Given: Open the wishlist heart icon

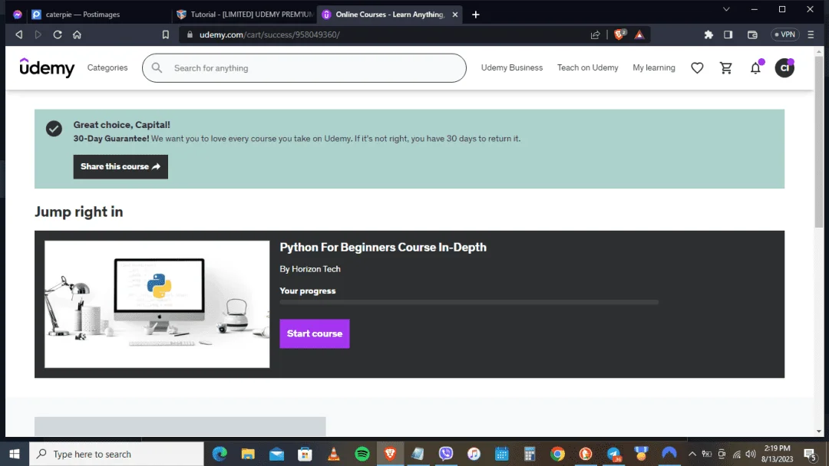Looking at the screenshot, I should 697,68.
